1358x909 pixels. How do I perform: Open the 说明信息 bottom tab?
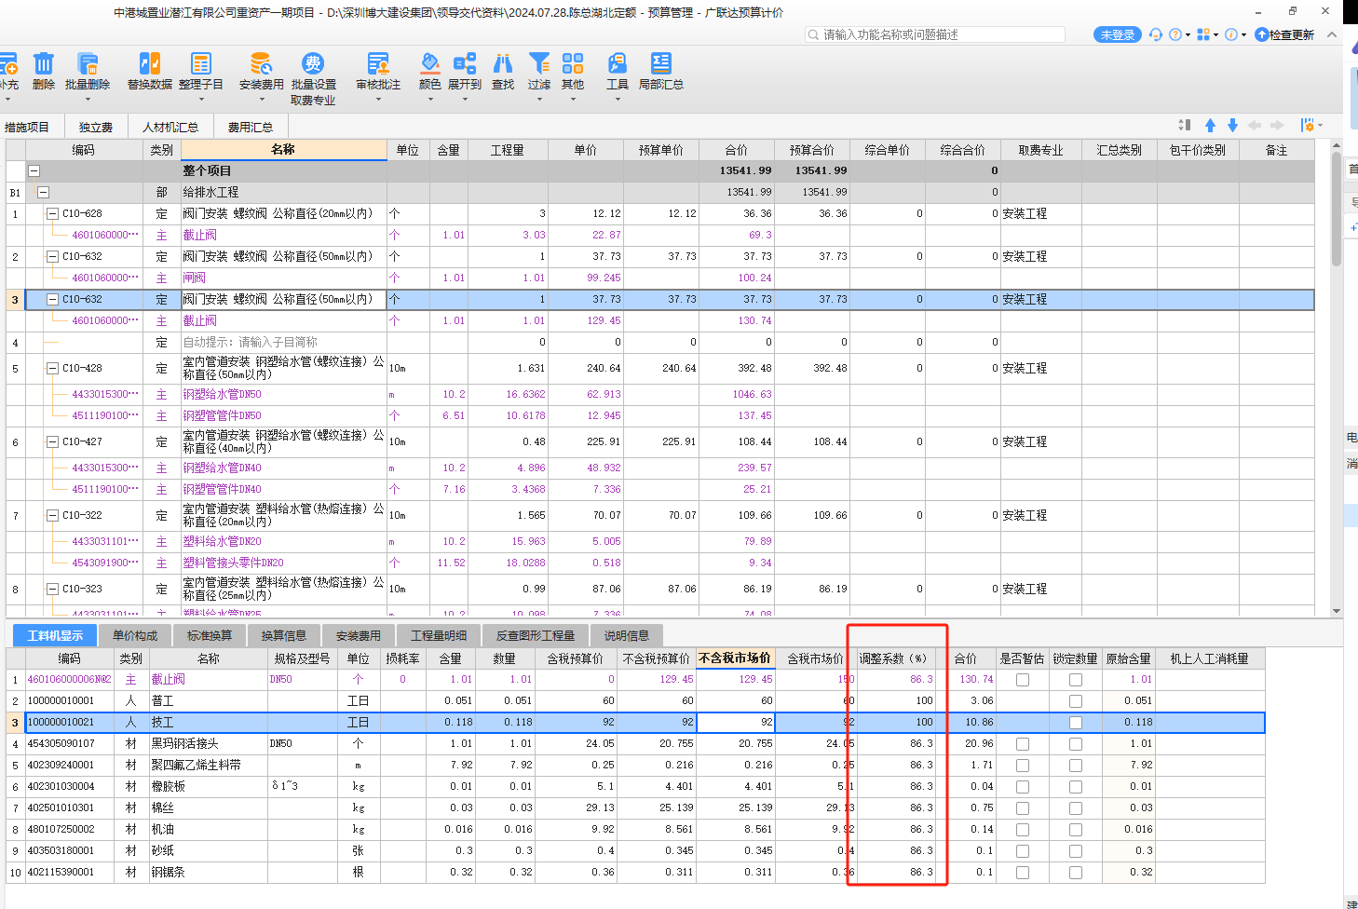point(627,635)
